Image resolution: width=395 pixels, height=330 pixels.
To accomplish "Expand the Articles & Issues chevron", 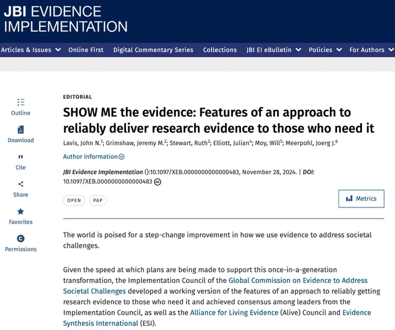I will click(x=58, y=50).
